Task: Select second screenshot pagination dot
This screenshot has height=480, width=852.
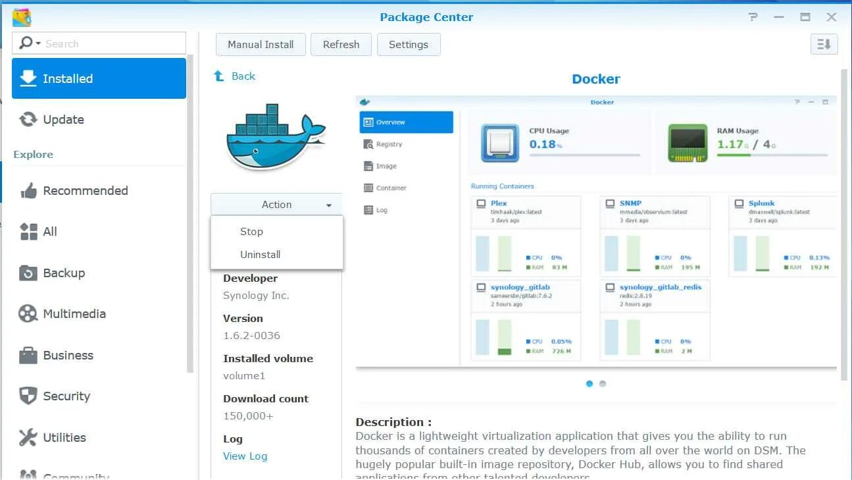Action: coord(603,383)
